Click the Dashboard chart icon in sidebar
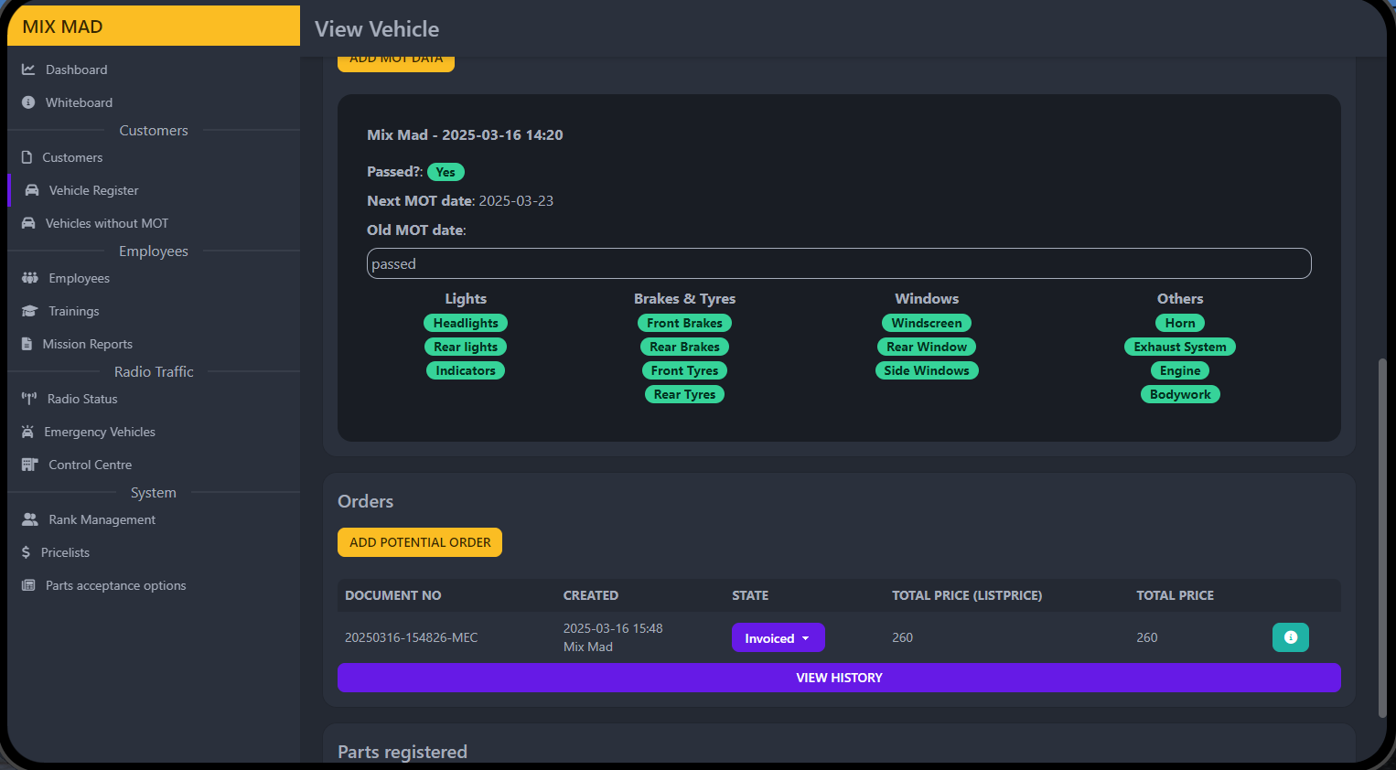The height and width of the screenshot is (770, 1396). 28,70
